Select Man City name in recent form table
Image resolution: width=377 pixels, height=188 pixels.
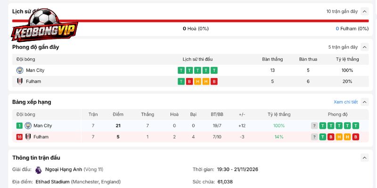click(35, 70)
